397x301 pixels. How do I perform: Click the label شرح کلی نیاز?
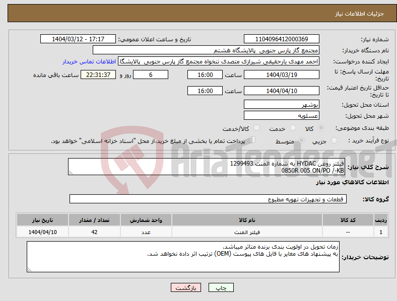pyautogui.click(x=368, y=167)
